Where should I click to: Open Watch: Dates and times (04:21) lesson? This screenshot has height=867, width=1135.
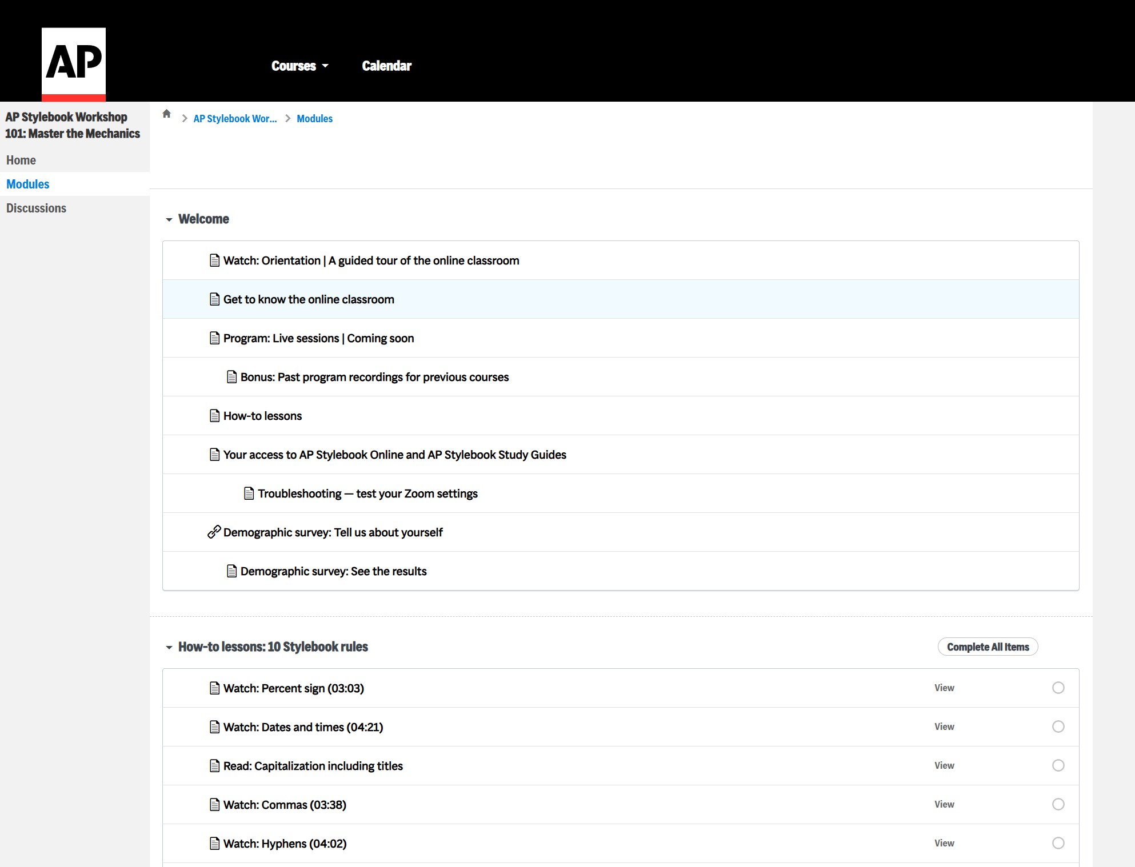[303, 728]
